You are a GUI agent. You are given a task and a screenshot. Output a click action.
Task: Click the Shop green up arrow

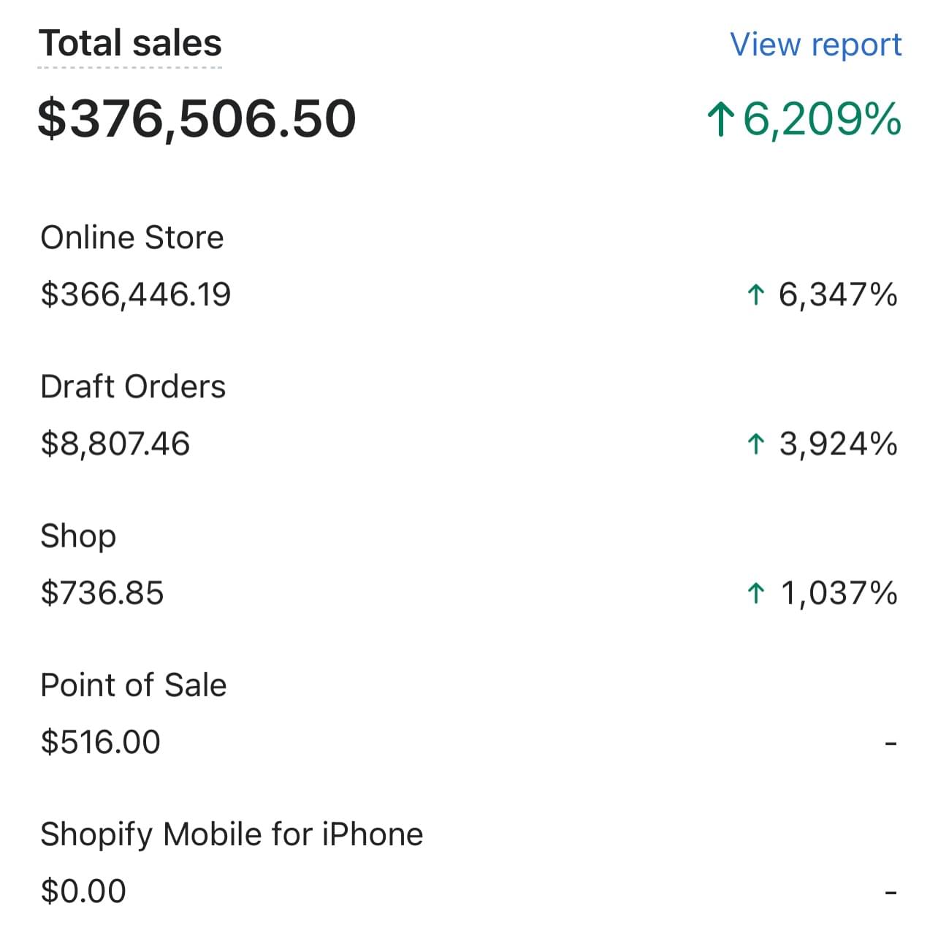coord(755,593)
